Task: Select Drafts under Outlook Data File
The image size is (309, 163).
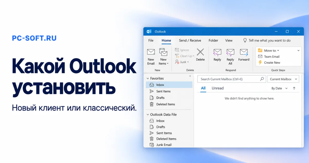Action: [x=169, y=127]
